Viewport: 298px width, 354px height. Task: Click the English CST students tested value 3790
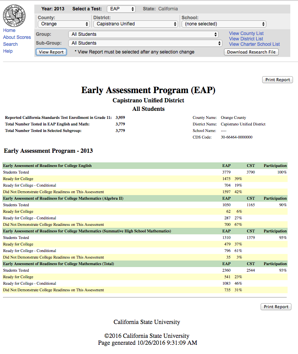pyautogui.click(x=251, y=172)
